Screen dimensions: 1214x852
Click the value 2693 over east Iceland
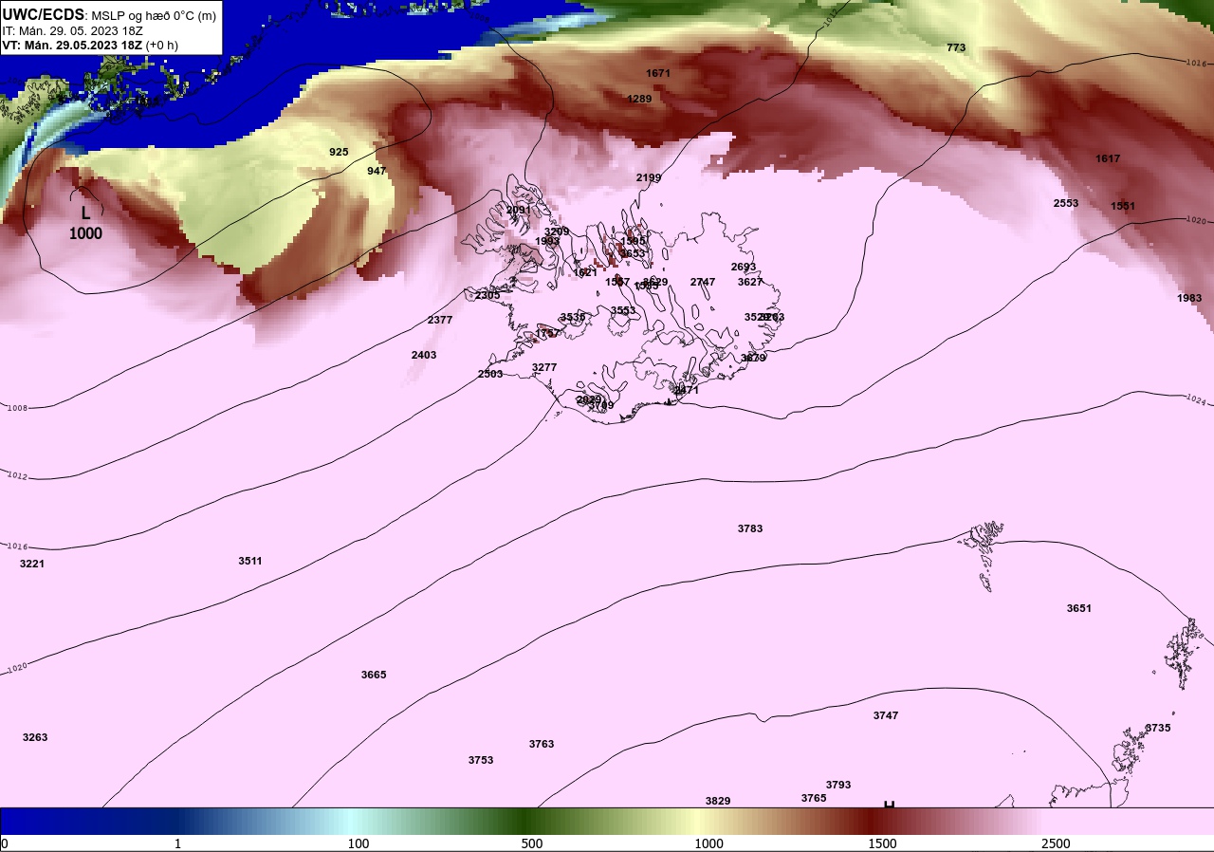click(x=744, y=267)
